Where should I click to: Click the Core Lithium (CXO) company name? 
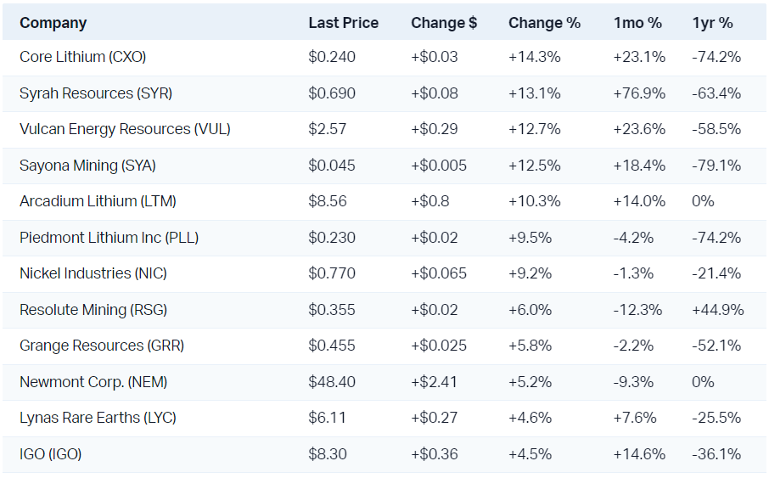point(83,57)
